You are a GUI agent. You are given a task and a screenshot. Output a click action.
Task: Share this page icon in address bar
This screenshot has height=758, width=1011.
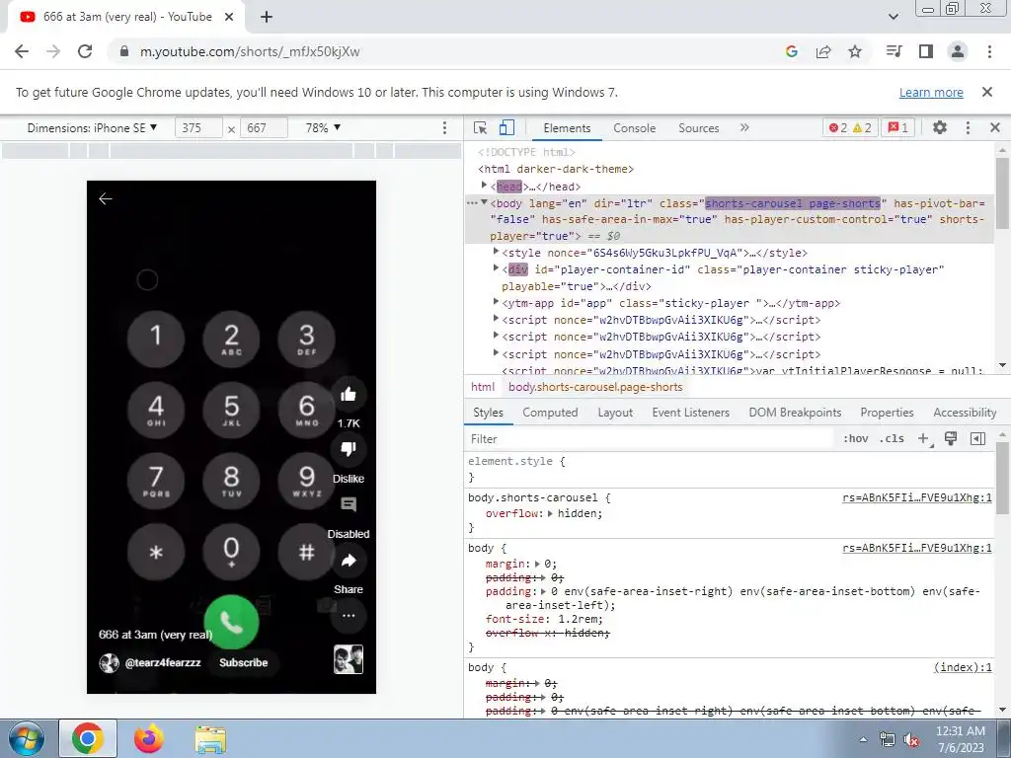(823, 51)
